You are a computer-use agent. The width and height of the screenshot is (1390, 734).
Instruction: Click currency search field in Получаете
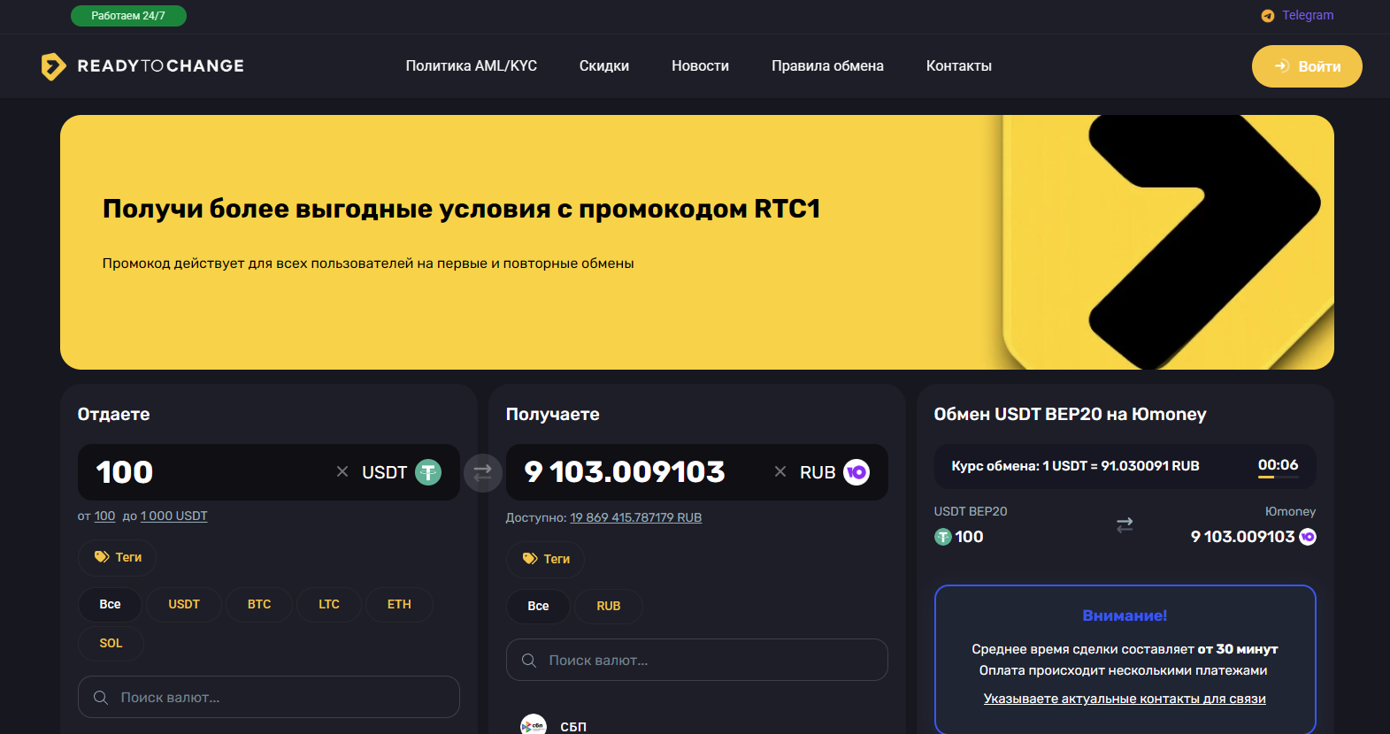[x=697, y=661]
